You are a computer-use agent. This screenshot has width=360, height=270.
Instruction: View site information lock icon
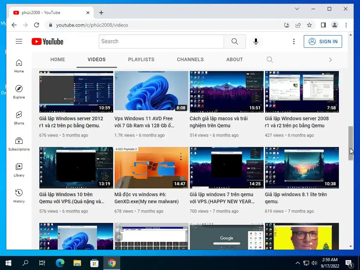(51, 25)
